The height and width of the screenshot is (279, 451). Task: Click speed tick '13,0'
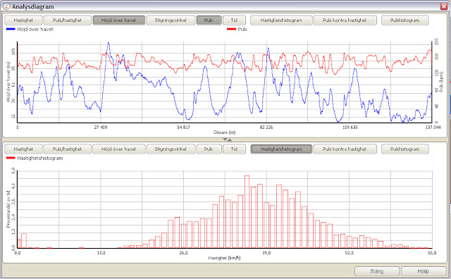101,253
